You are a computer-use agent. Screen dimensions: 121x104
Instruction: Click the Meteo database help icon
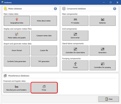55,9
